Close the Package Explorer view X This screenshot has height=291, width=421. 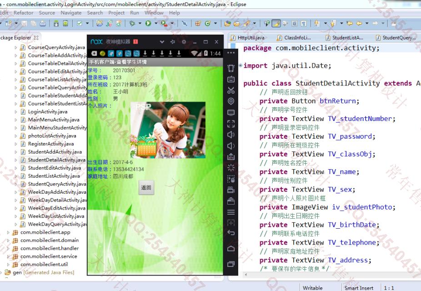36,38
